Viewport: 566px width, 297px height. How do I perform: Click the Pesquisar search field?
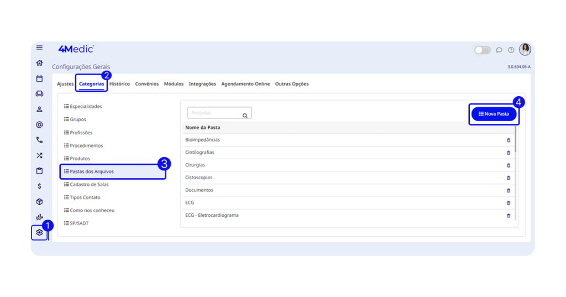(x=214, y=113)
